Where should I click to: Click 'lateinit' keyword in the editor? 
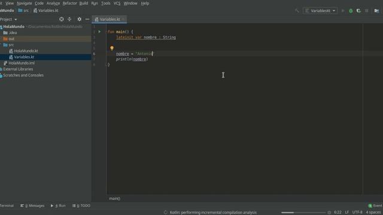coord(124,37)
